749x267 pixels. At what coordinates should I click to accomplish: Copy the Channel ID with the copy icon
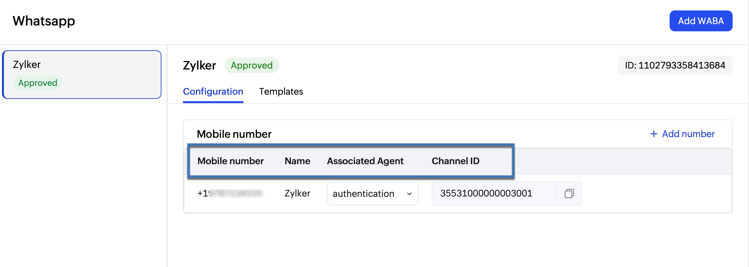click(x=569, y=194)
